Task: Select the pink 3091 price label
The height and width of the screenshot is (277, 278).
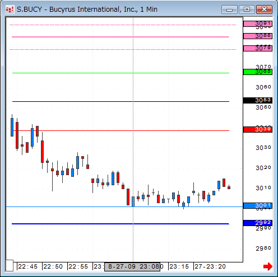Action: 258,24
